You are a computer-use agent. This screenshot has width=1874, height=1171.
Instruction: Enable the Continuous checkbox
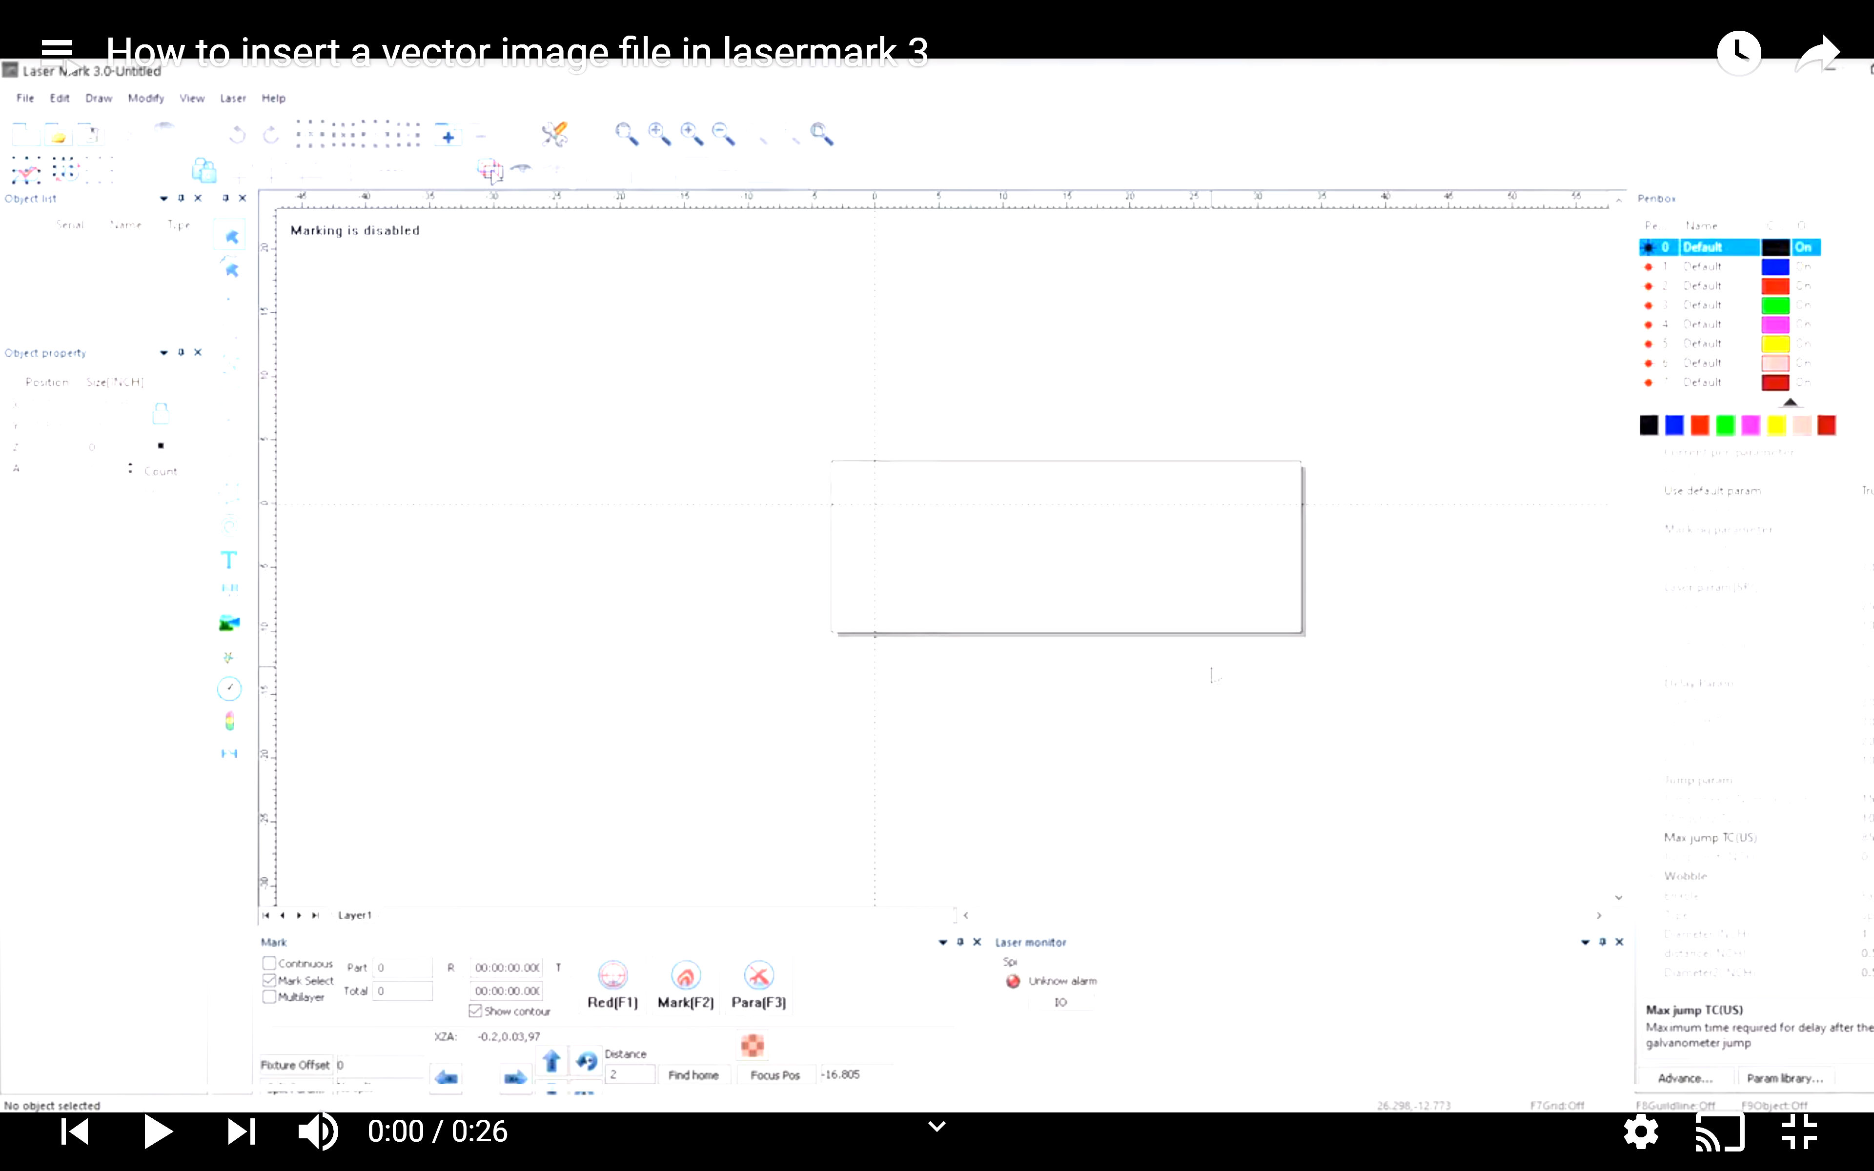click(x=269, y=964)
